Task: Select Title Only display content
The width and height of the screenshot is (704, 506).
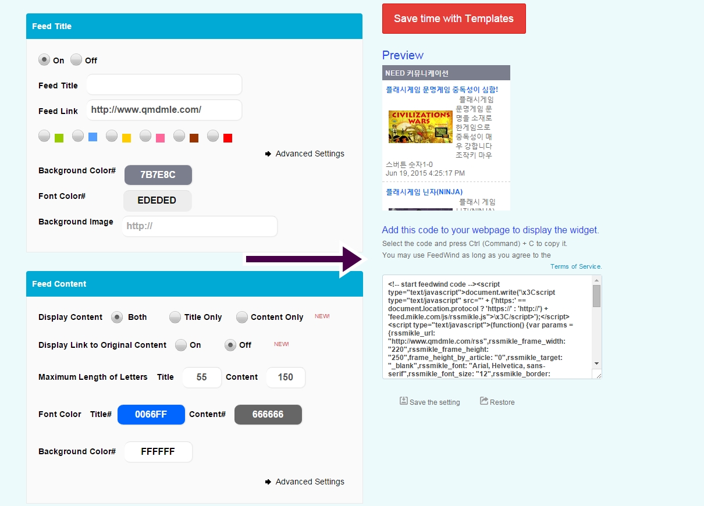Action: click(175, 317)
